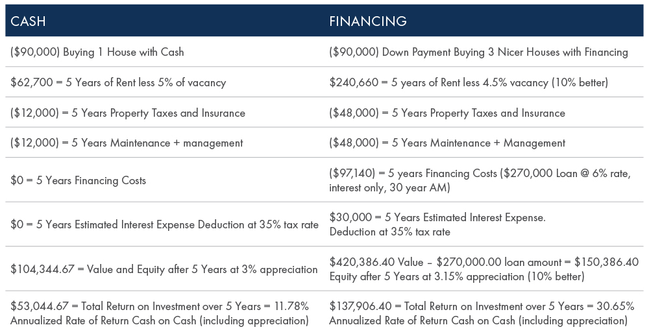Select the Down Payment Buying 3 Nicer Houses cell
This screenshot has width=649, height=336.
pyautogui.click(x=484, y=52)
